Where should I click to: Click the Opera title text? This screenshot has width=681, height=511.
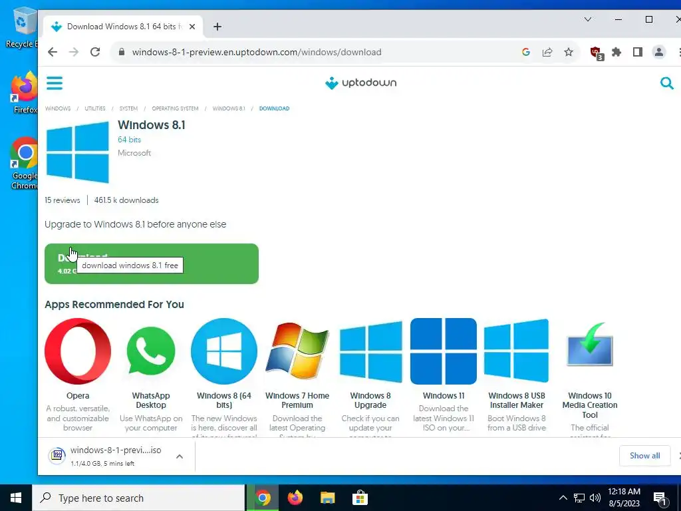(78, 396)
